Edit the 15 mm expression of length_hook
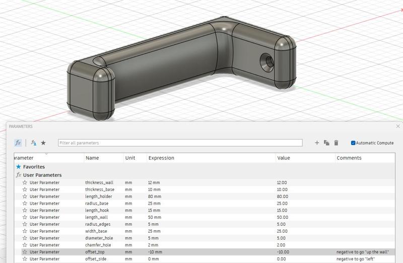Screen dimensions: 403x263 tap(154, 210)
